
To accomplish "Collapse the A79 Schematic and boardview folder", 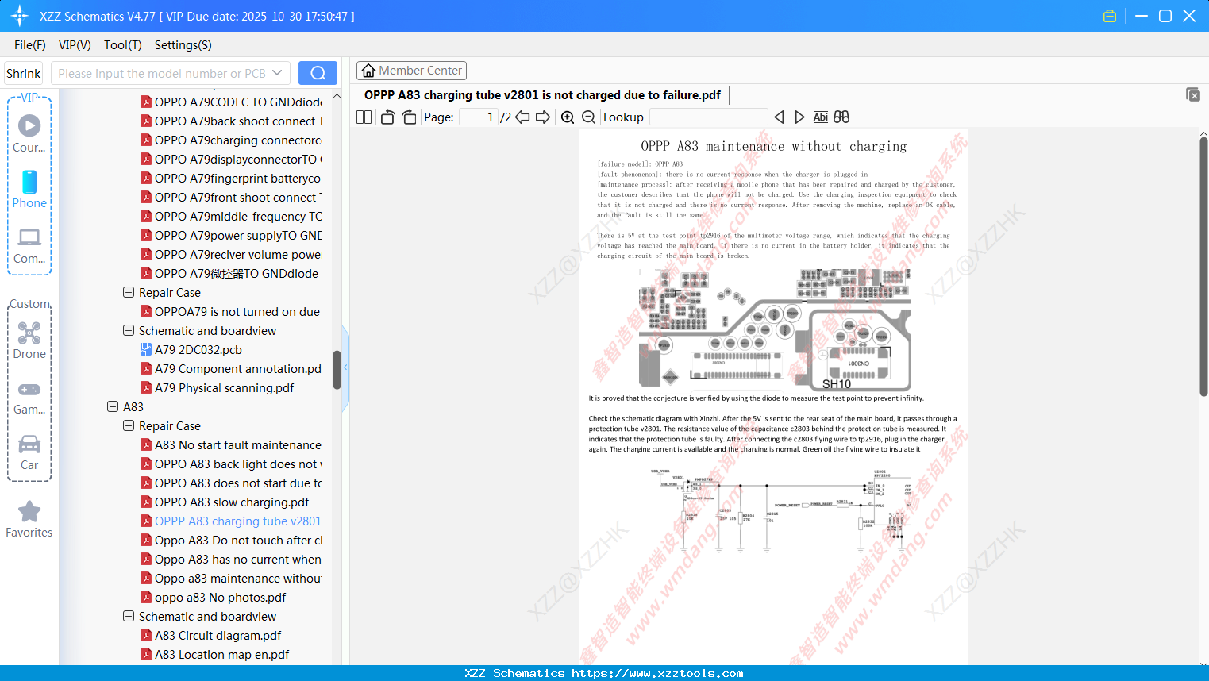I will pyautogui.click(x=129, y=330).
